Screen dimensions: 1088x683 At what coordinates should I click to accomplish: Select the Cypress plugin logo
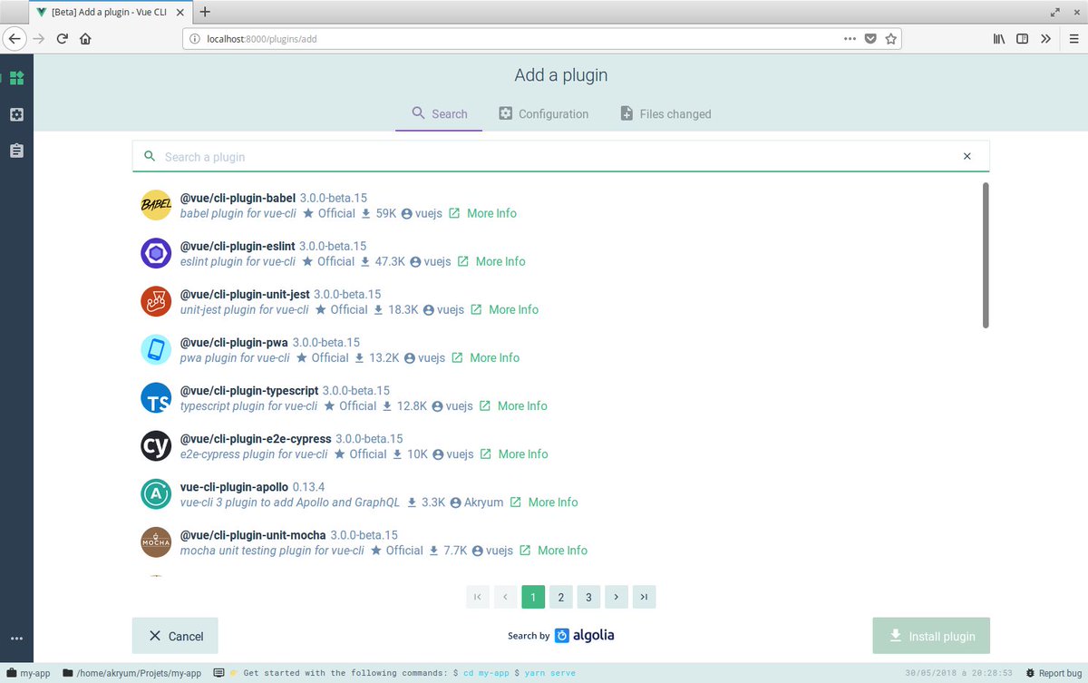pyautogui.click(x=156, y=445)
